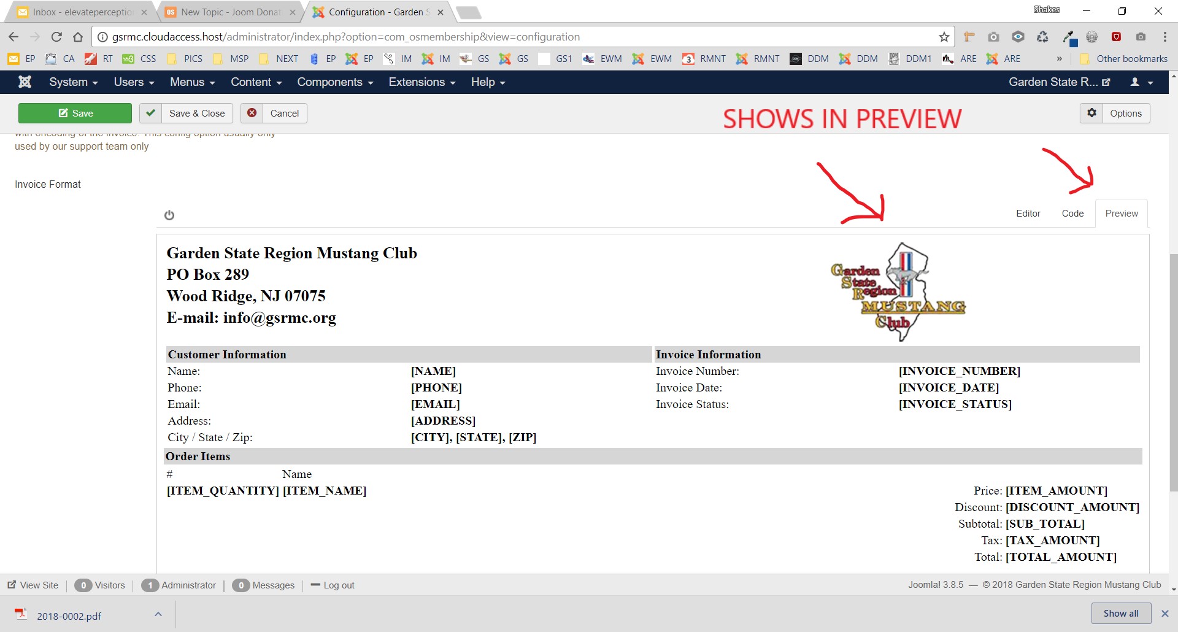The image size is (1178, 632).
Task: Expand the Users menu
Action: click(134, 82)
